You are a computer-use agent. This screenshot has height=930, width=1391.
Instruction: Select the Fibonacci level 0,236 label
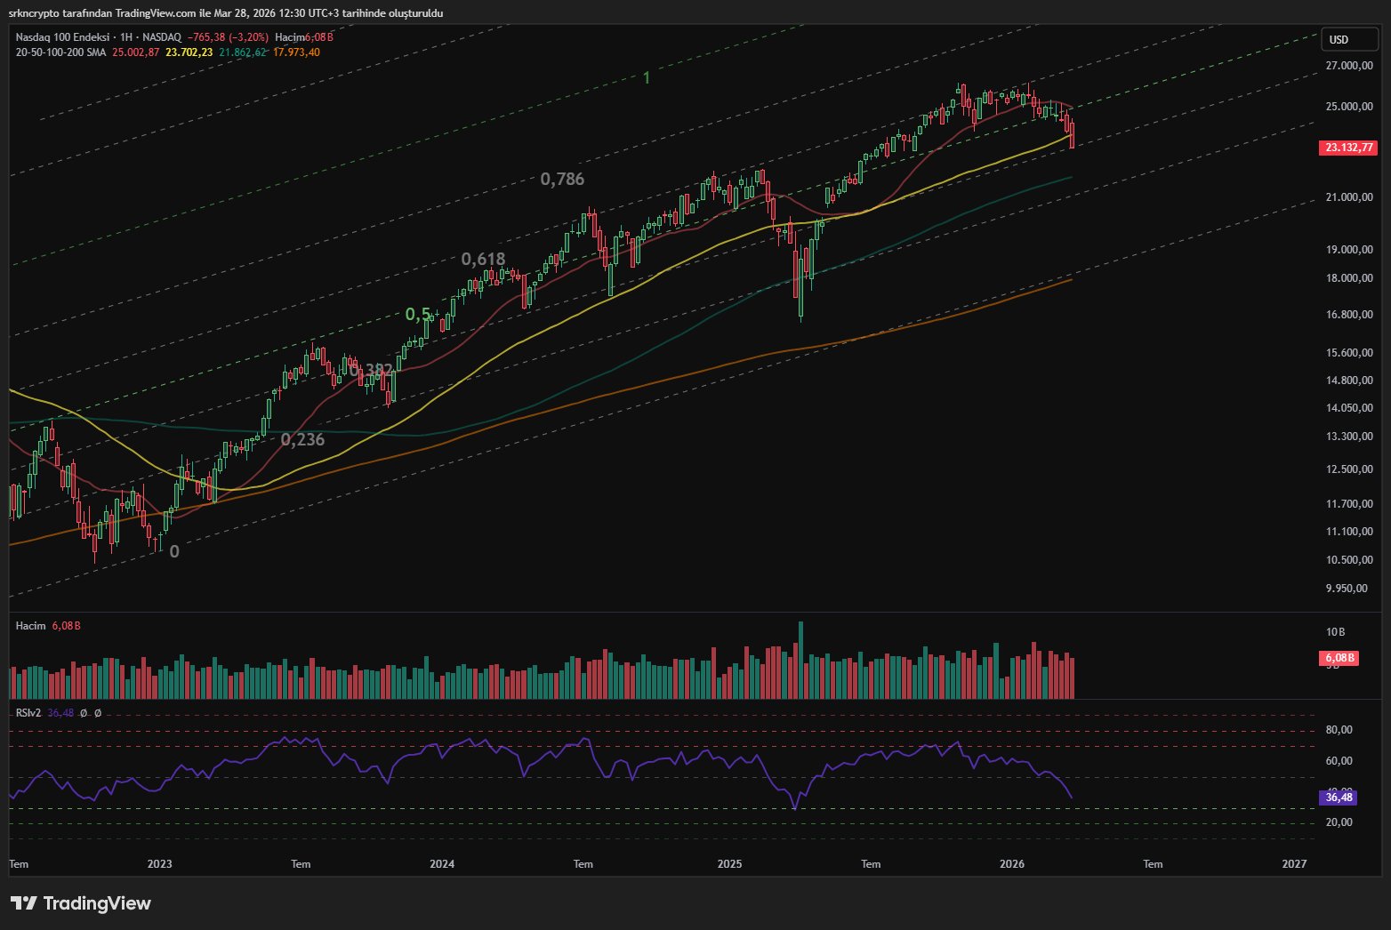[302, 440]
